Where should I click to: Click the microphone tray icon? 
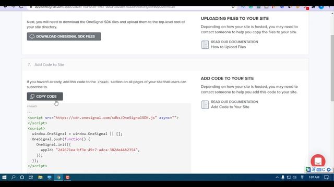[x=283, y=177]
